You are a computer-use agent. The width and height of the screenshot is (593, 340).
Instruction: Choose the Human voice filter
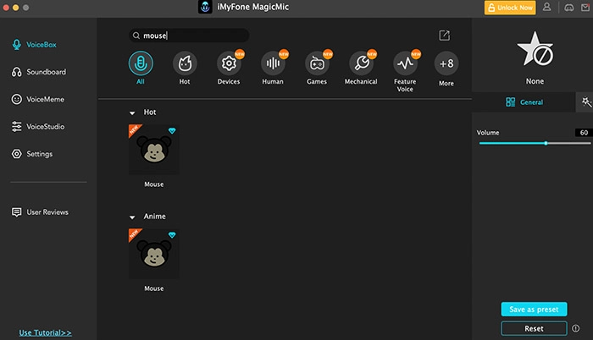point(272,63)
